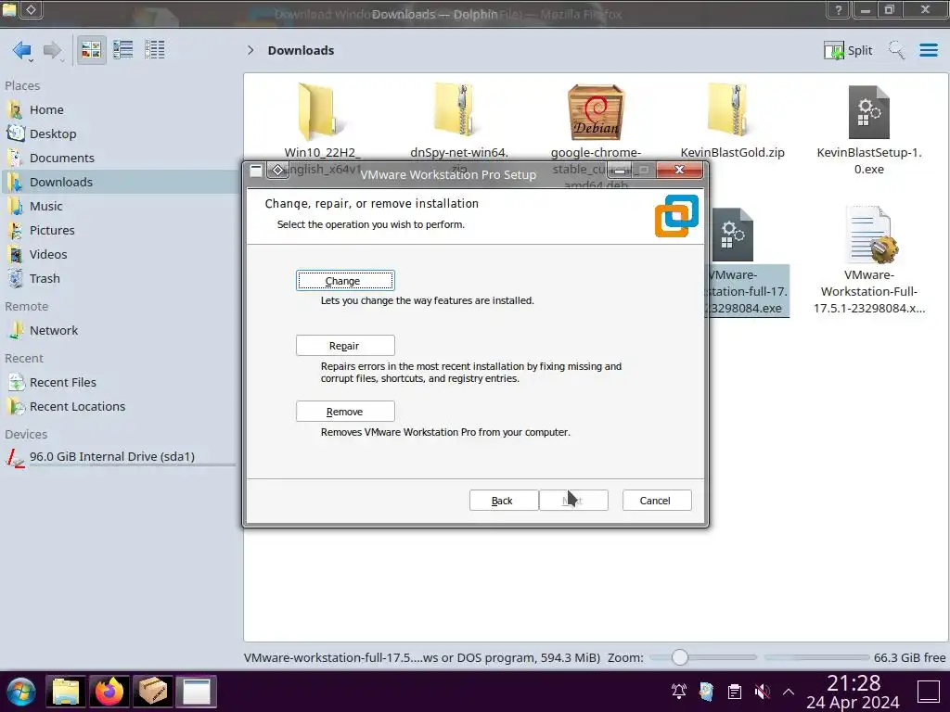Open the VMware Setup window menu icon
This screenshot has height=712, width=950.
[256, 171]
